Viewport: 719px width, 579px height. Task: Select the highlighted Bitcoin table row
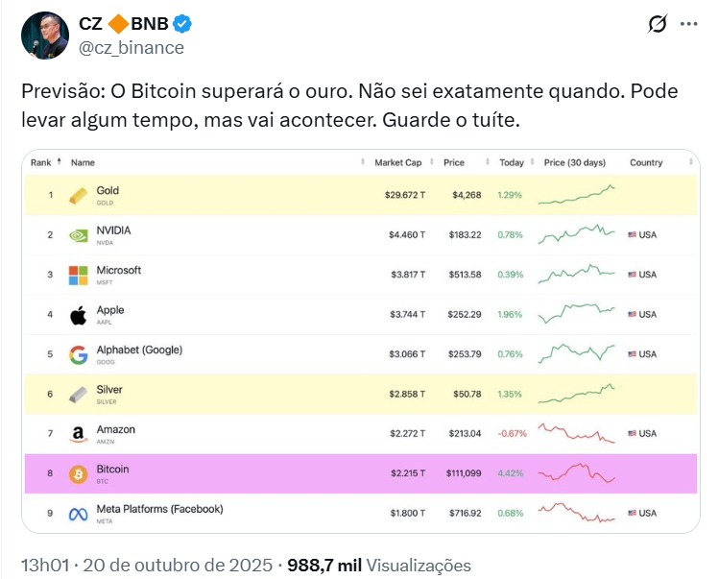(x=288, y=474)
